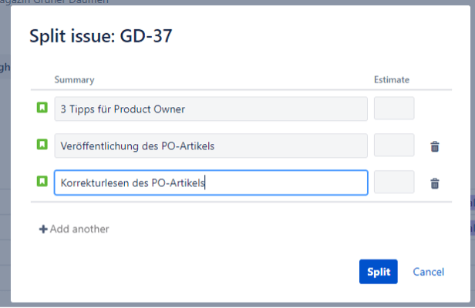The image size is (475, 308).
Task: Delete the 'Korrekturlesen des PO-Artikels' row via trash icon
Action: [x=435, y=183]
